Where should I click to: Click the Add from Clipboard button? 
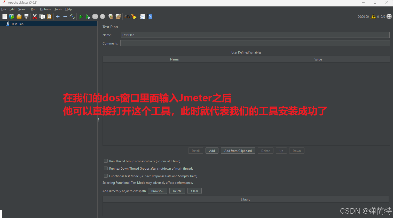[x=238, y=151]
